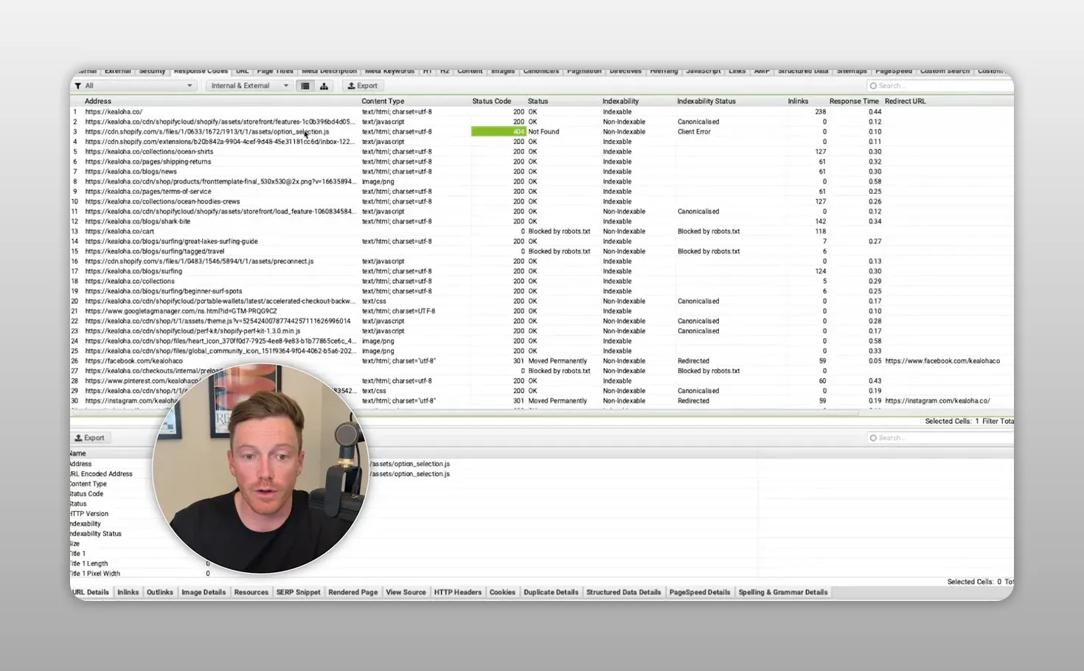This screenshot has width=1084, height=671.
Task: Select the HTTP Headers bottom tab
Action: tap(458, 592)
